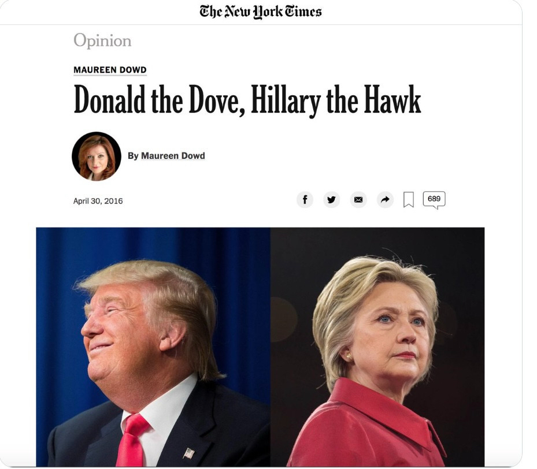Select the 'Hillary the Hawk' headline text
This screenshot has height=469, width=537.
pyautogui.click(x=336, y=100)
